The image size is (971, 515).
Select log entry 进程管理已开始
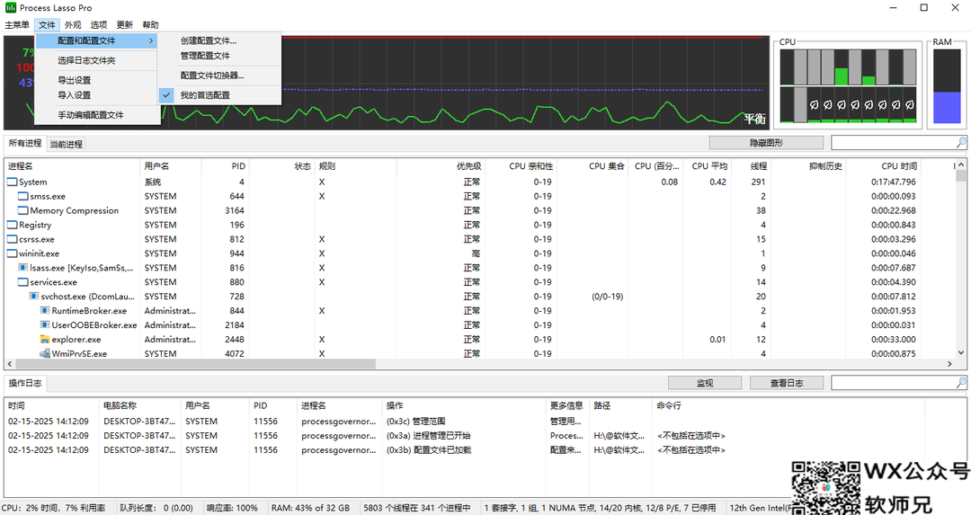click(x=429, y=436)
